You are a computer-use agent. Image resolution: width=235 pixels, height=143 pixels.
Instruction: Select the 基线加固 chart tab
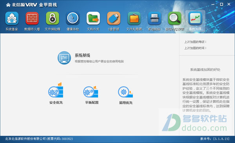(x=195, y=21)
